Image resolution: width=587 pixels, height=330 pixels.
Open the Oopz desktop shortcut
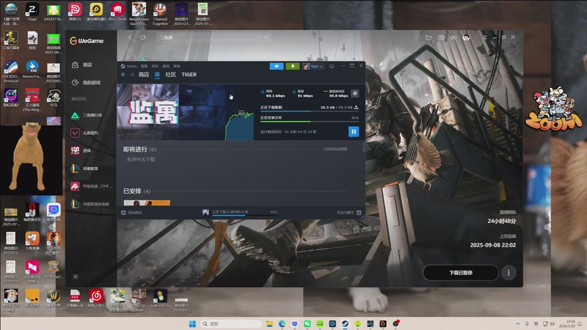coord(32,12)
